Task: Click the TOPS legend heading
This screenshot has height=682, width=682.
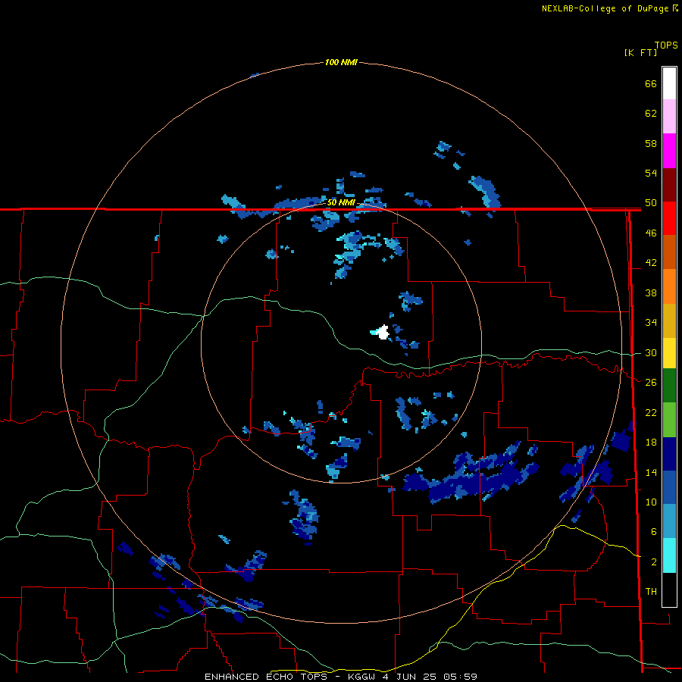Action: (x=666, y=45)
